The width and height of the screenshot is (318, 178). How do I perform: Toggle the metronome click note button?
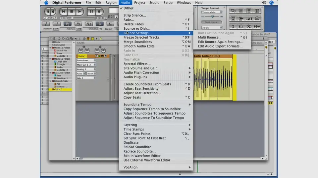pyautogui.click(x=117, y=16)
